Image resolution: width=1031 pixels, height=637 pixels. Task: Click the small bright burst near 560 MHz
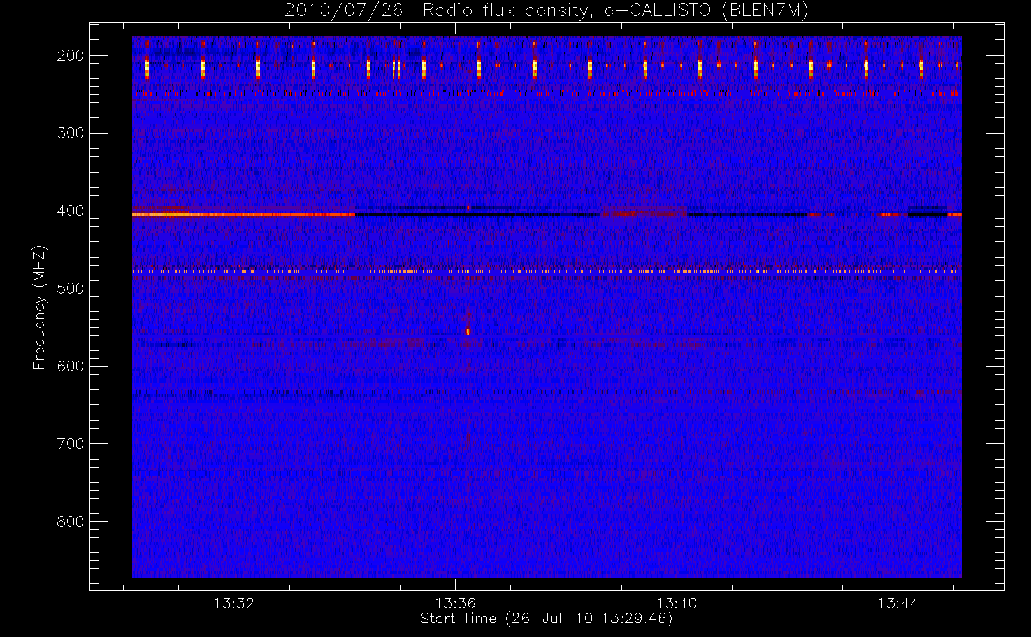(x=468, y=331)
